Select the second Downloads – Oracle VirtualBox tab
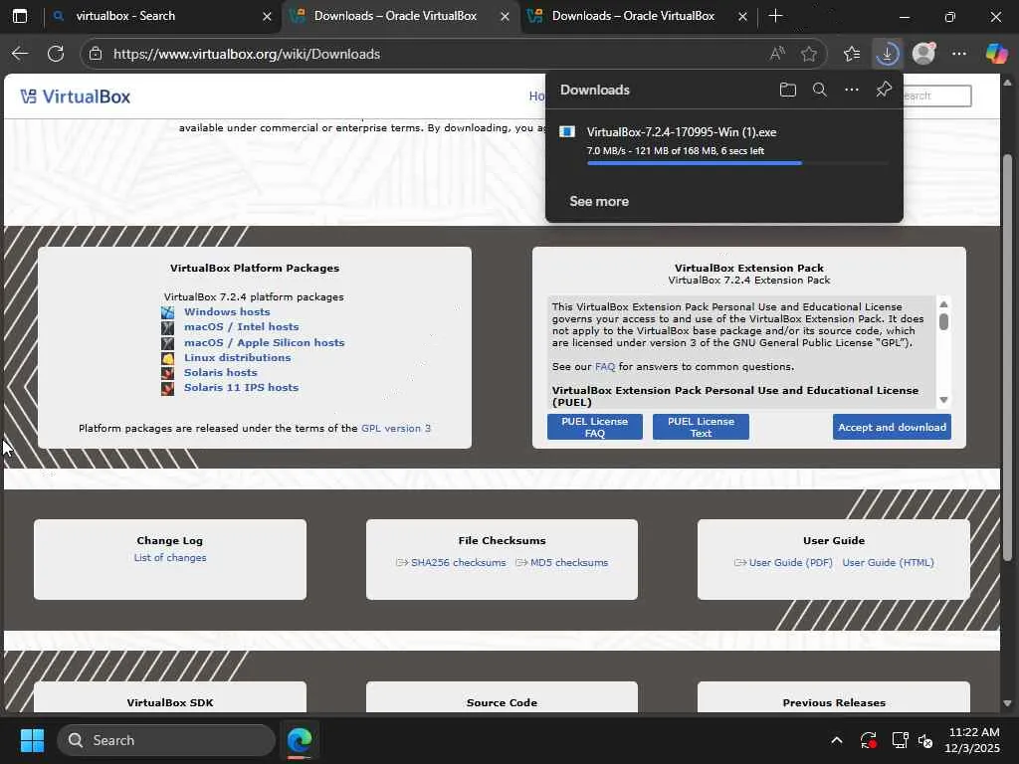 pyautogui.click(x=638, y=16)
